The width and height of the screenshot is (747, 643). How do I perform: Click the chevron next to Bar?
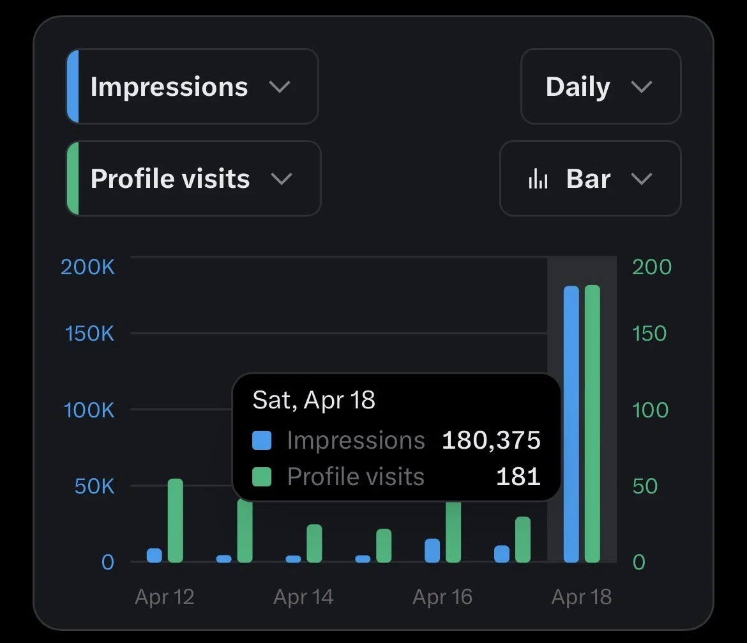tap(641, 179)
